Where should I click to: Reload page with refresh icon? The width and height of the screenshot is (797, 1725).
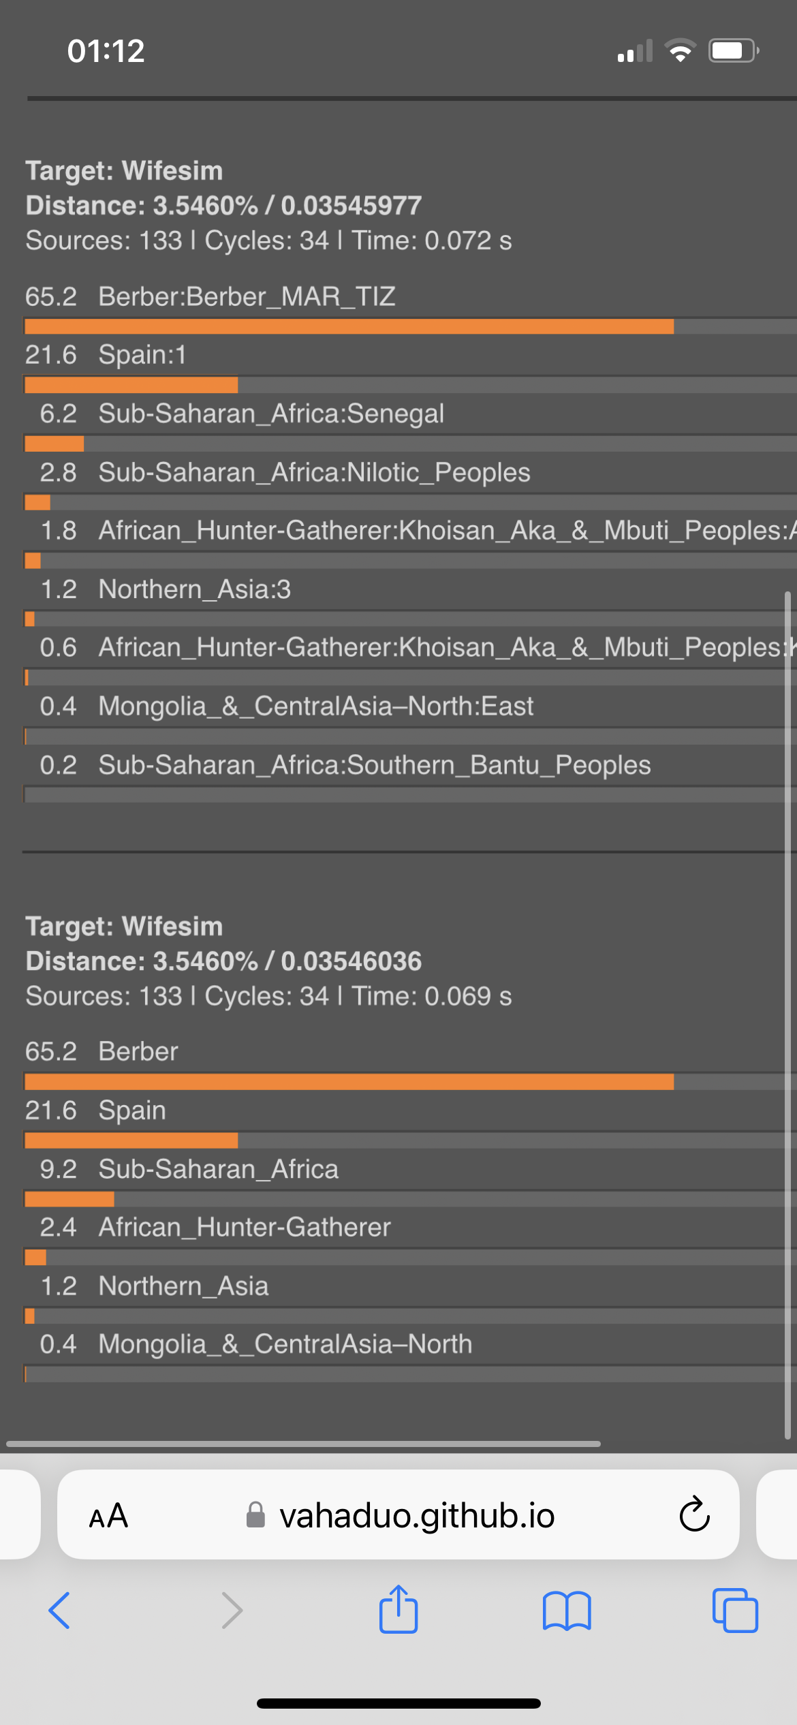(695, 1514)
